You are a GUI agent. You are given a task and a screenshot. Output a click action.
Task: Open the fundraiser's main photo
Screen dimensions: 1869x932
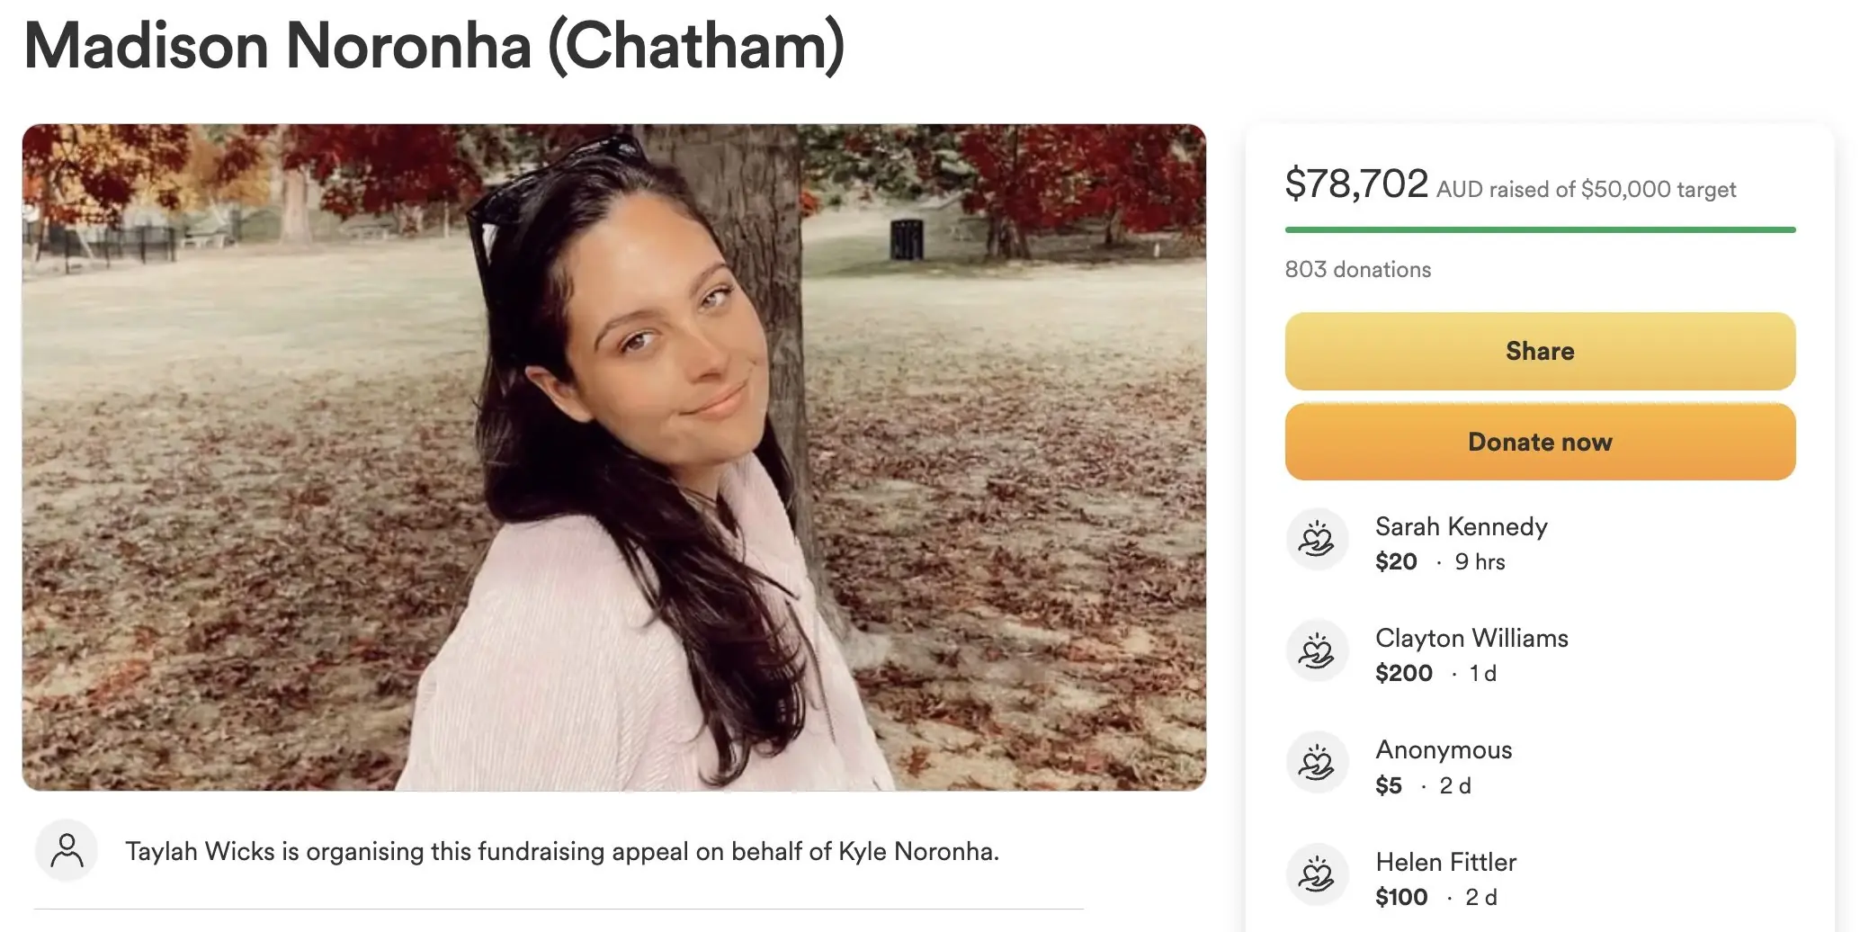click(x=613, y=457)
